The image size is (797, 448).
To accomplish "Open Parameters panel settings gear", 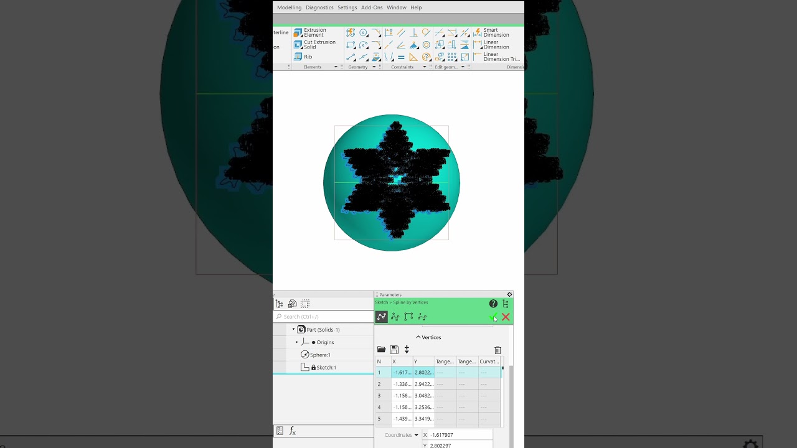I will [x=509, y=295].
